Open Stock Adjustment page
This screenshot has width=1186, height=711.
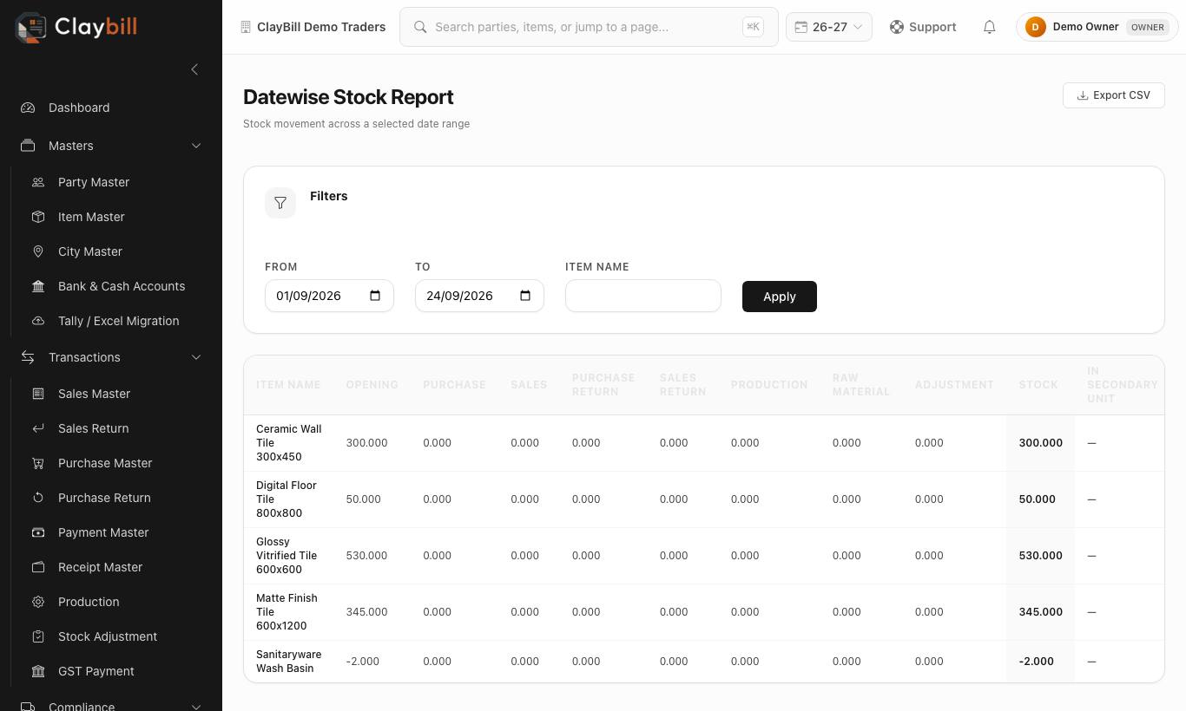(108, 636)
